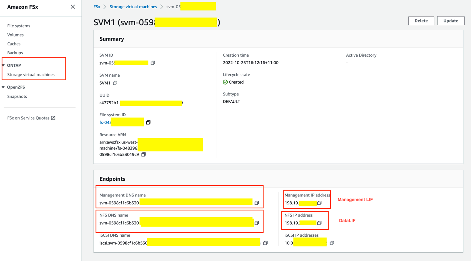Copy the iSCSI DNS name
This screenshot has width=471, height=261.
(x=265, y=243)
